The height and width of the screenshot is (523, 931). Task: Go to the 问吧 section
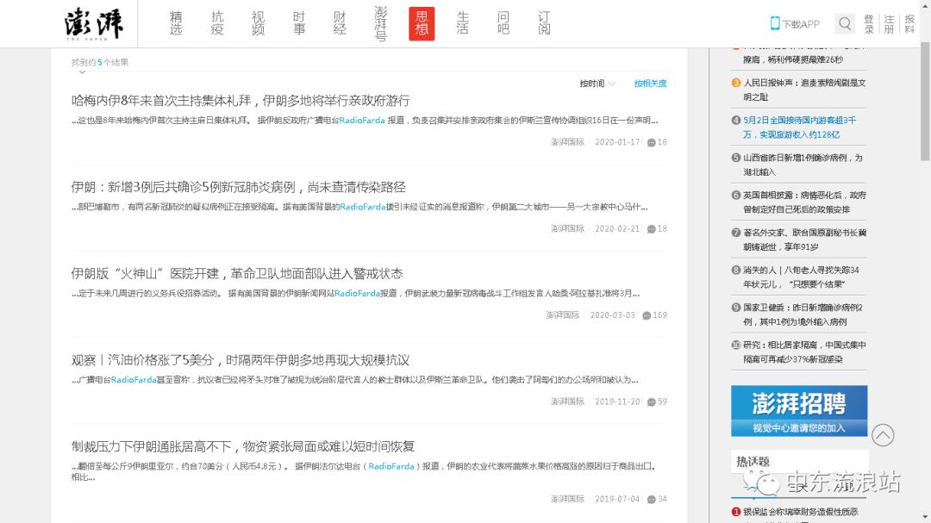503,23
